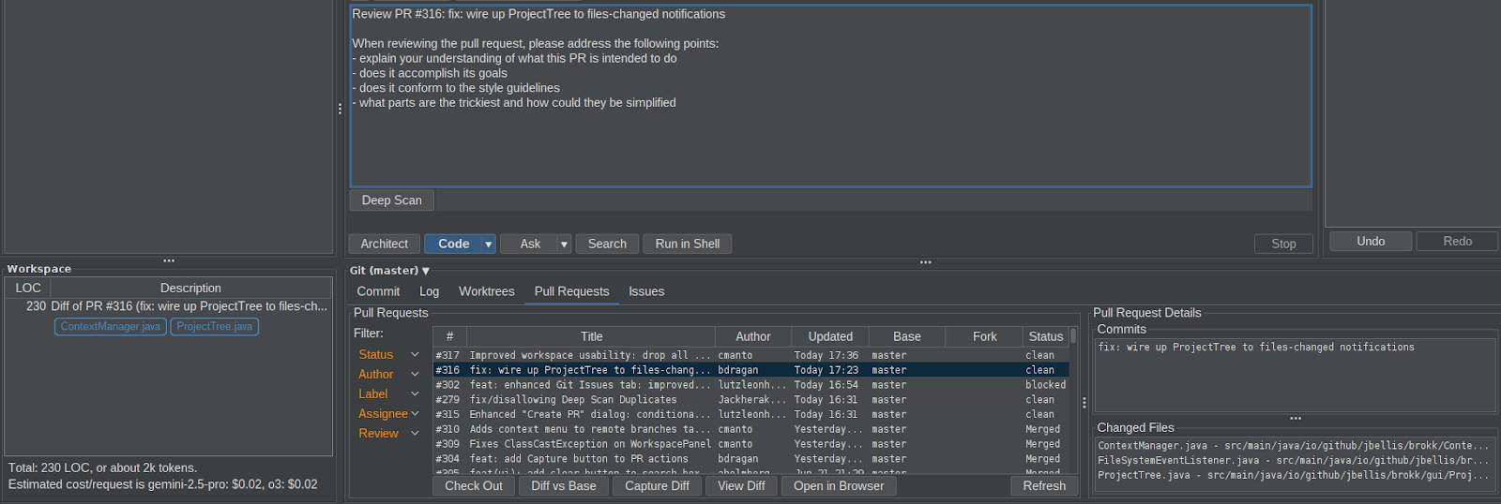Expand the Status filter chevron
Screen dimensions: 1501x504
point(415,355)
